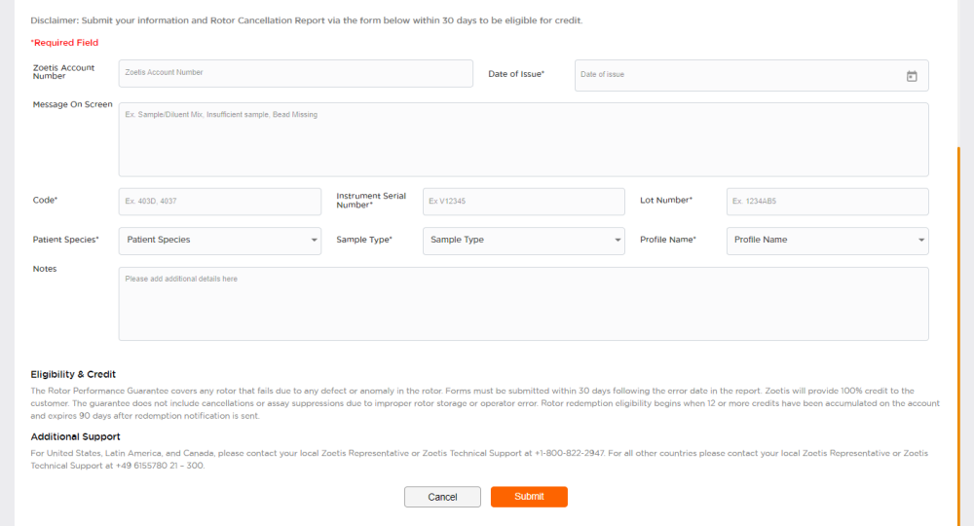Click the Rotor Performance Guarantee paragraph
Image resolution: width=974 pixels, height=526 pixels.
pos(485,403)
